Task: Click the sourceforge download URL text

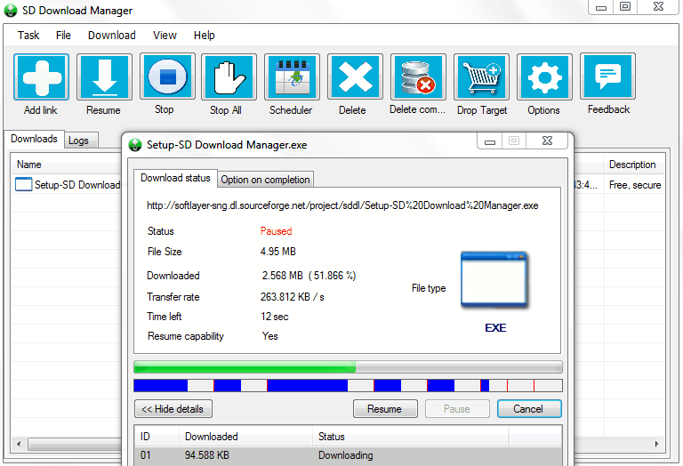Action: click(342, 205)
